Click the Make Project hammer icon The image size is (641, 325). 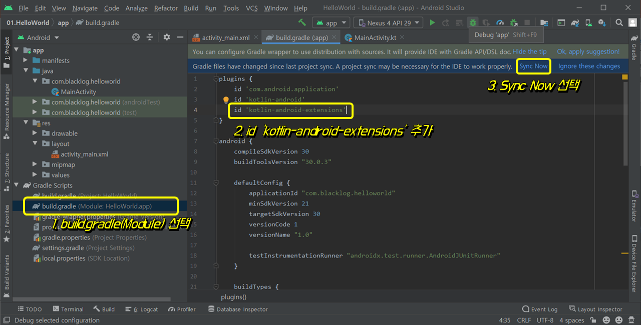302,22
